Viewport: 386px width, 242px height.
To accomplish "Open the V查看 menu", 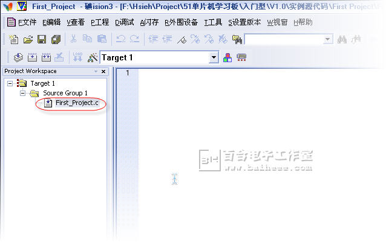I will coord(76,22).
